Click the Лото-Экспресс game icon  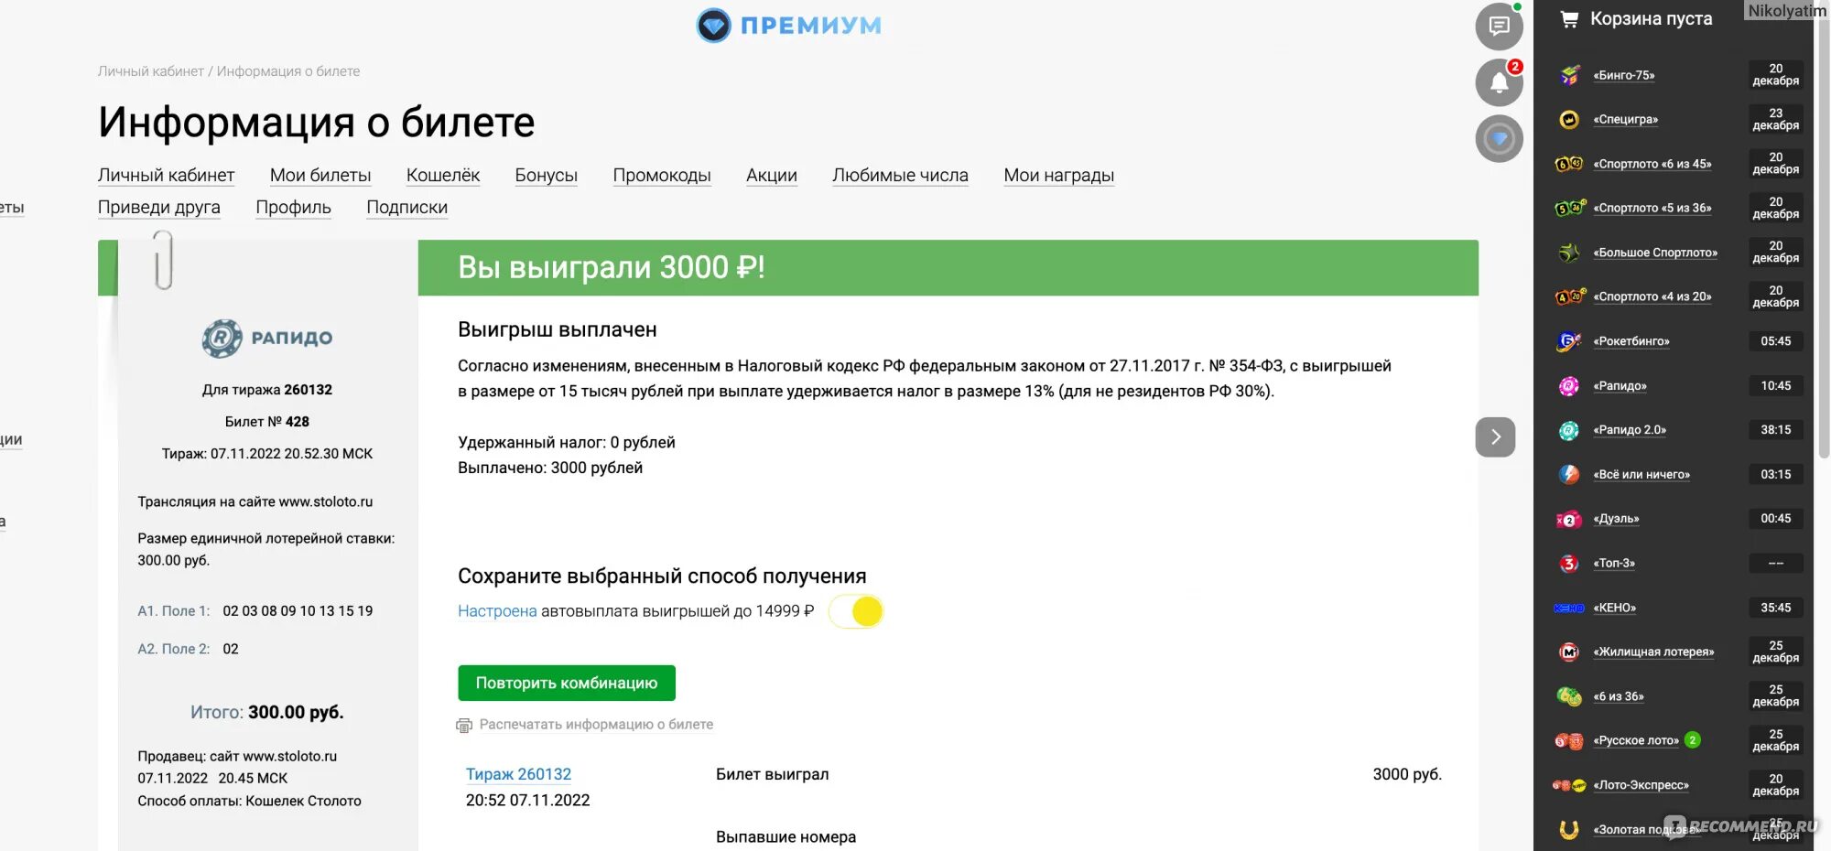point(1569,785)
